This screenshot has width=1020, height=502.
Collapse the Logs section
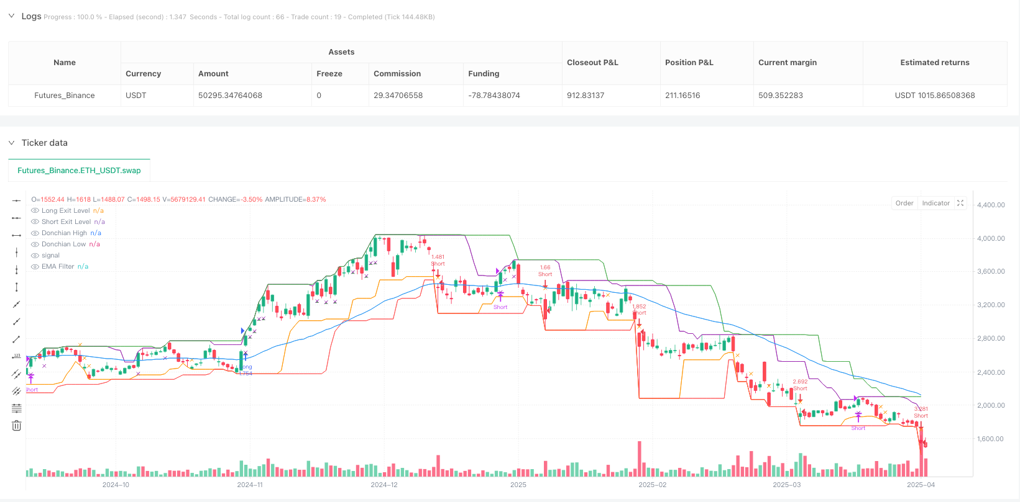point(11,16)
